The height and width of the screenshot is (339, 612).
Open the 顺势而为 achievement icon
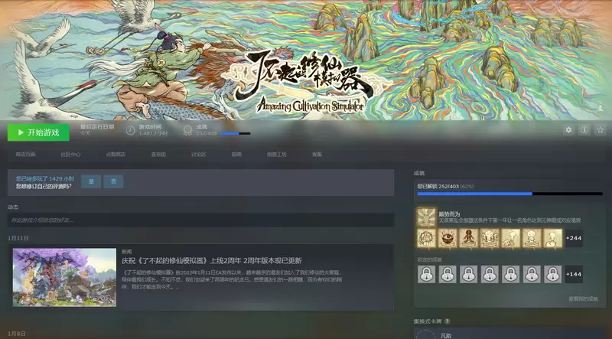(x=426, y=217)
